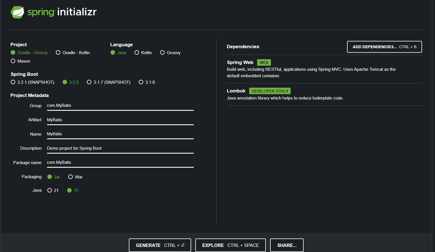Select Spring Boot version 3.1.6
This screenshot has height=252, width=435.
[147, 82]
